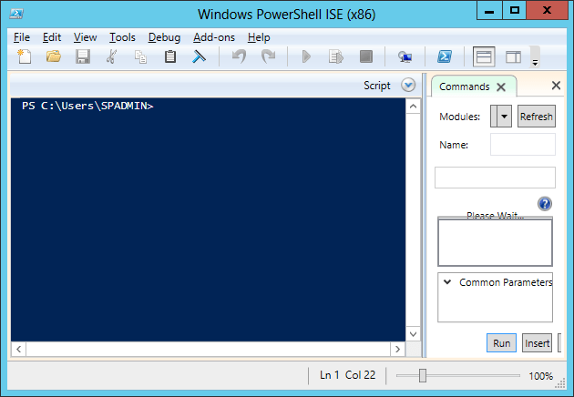574x397 pixels.
Task: Redo action arrow icon
Action: coord(269,56)
